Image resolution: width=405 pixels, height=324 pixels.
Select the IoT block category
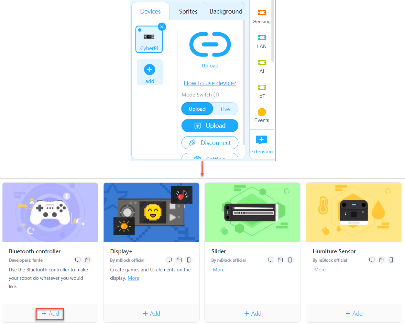point(261,91)
